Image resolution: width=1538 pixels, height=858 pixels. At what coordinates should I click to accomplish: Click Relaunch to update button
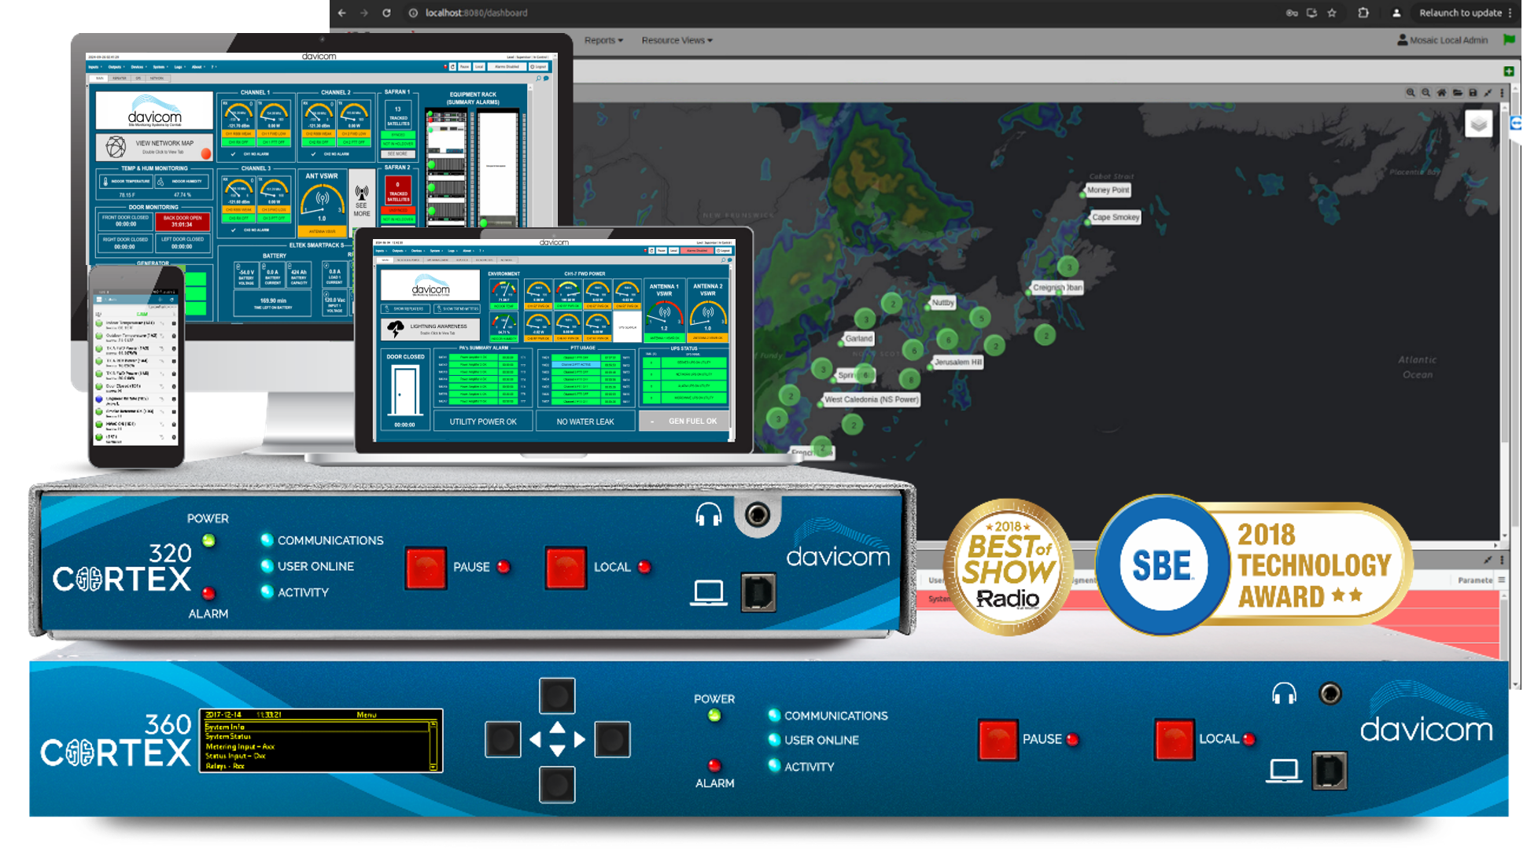1460,13
